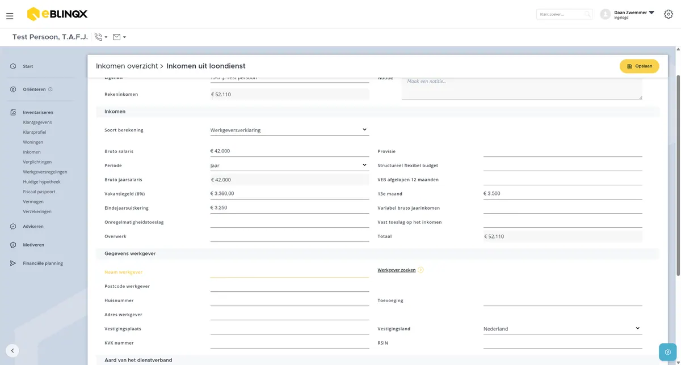Click the Werkgever zoeken link
The height and width of the screenshot is (365, 681).
coord(397,270)
